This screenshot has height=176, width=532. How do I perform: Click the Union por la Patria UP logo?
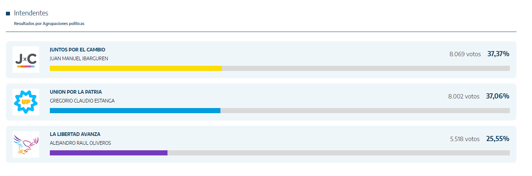(x=26, y=102)
